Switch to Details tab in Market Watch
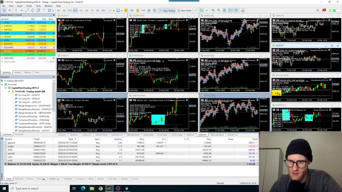Screen dimensions: 342x192 [x=17, y=72]
